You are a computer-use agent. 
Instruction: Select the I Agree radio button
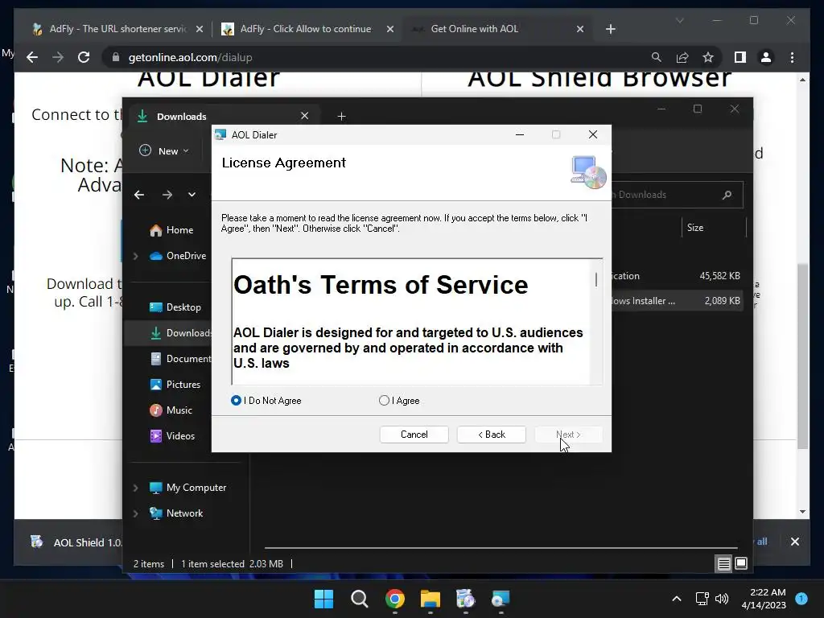(x=384, y=401)
